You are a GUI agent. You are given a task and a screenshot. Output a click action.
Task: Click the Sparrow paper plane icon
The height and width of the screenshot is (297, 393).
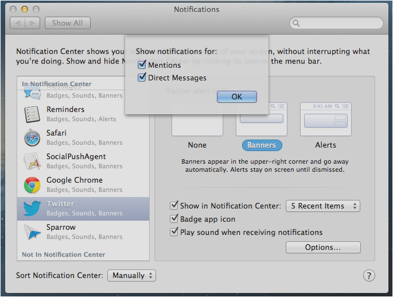coord(32,232)
